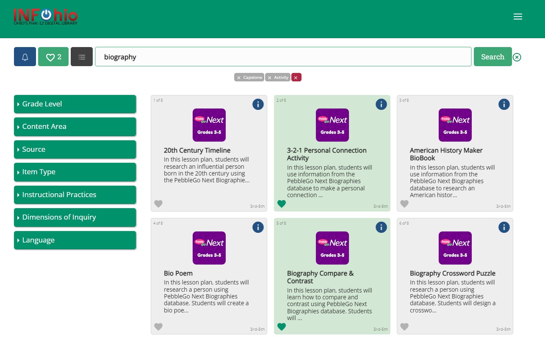Clear the search with the circled X icon
The height and width of the screenshot is (340, 545).
click(x=517, y=57)
